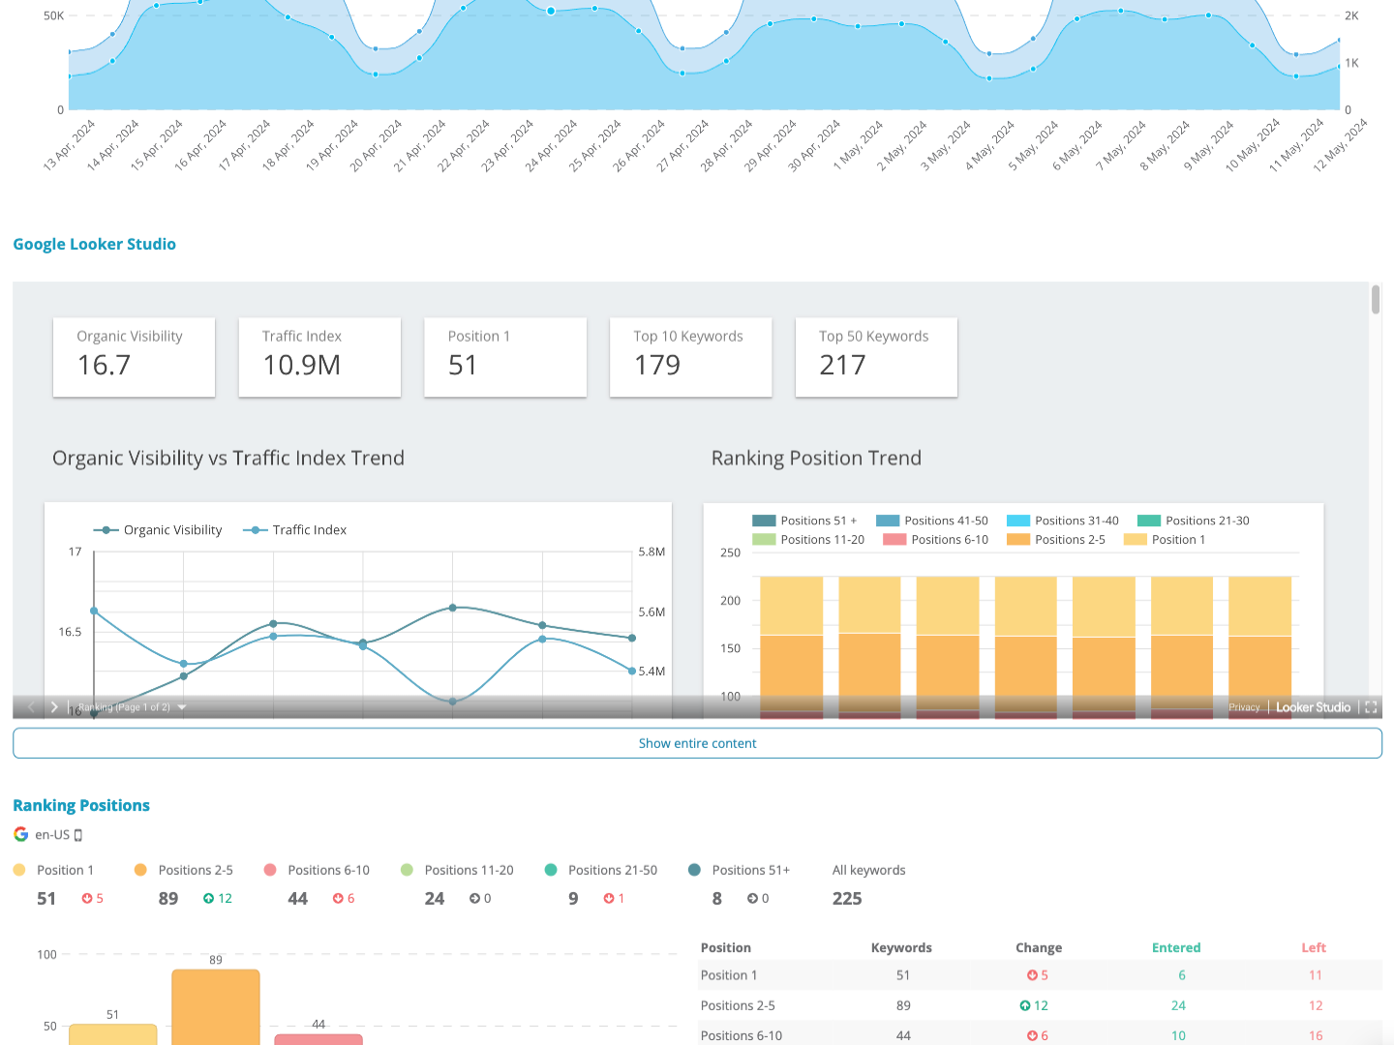This screenshot has width=1394, height=1045.
Task: Toggle Traffic Index series in line chart legend
Action: tap(294, 530)
